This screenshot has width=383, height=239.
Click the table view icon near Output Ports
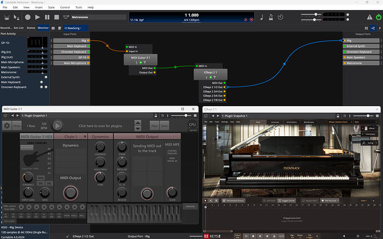tap(366, 28)
